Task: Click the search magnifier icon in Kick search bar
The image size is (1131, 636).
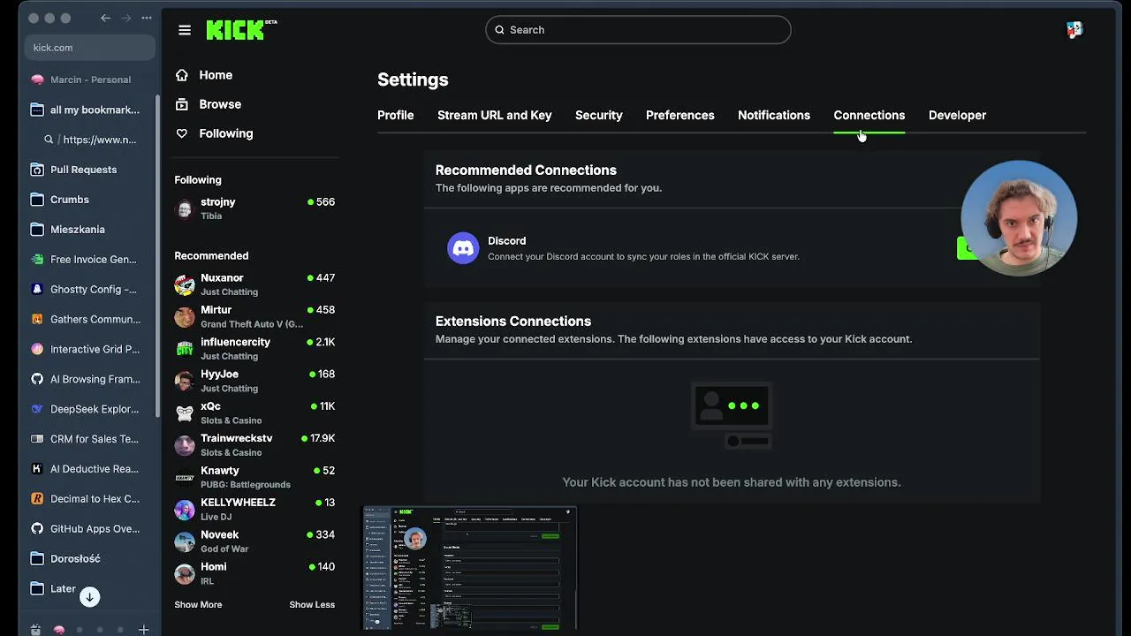Action: pyautogui.click(x=500, y=30)
